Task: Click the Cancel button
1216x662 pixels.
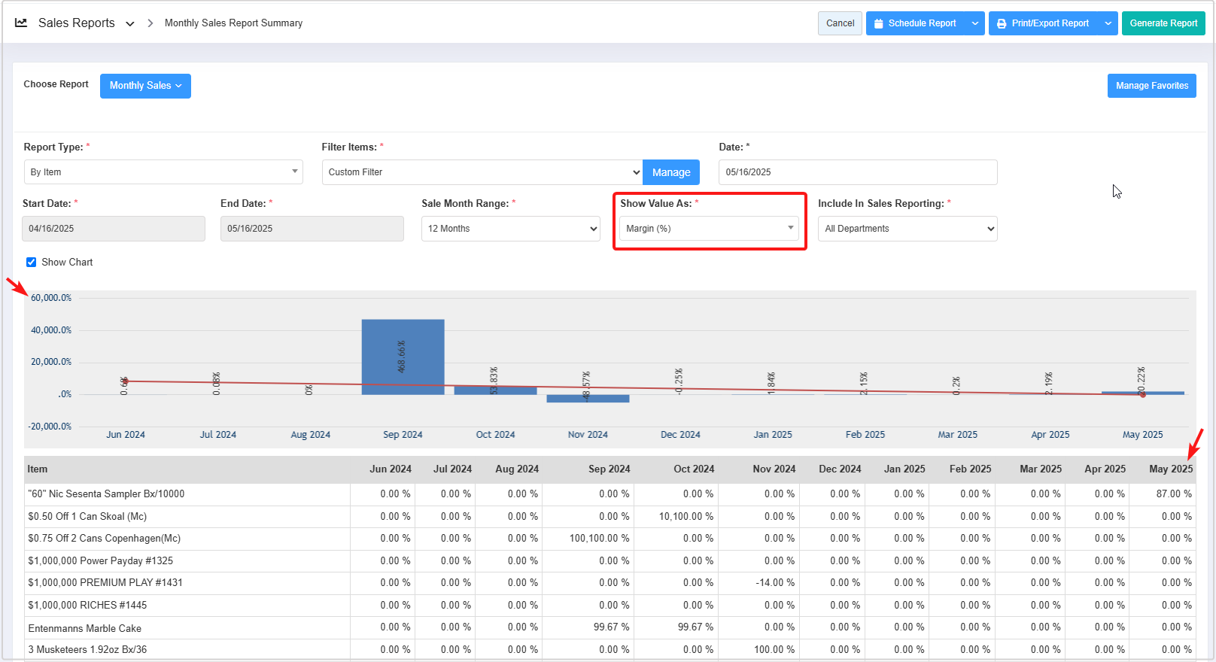Action: [x=840, y=23]
